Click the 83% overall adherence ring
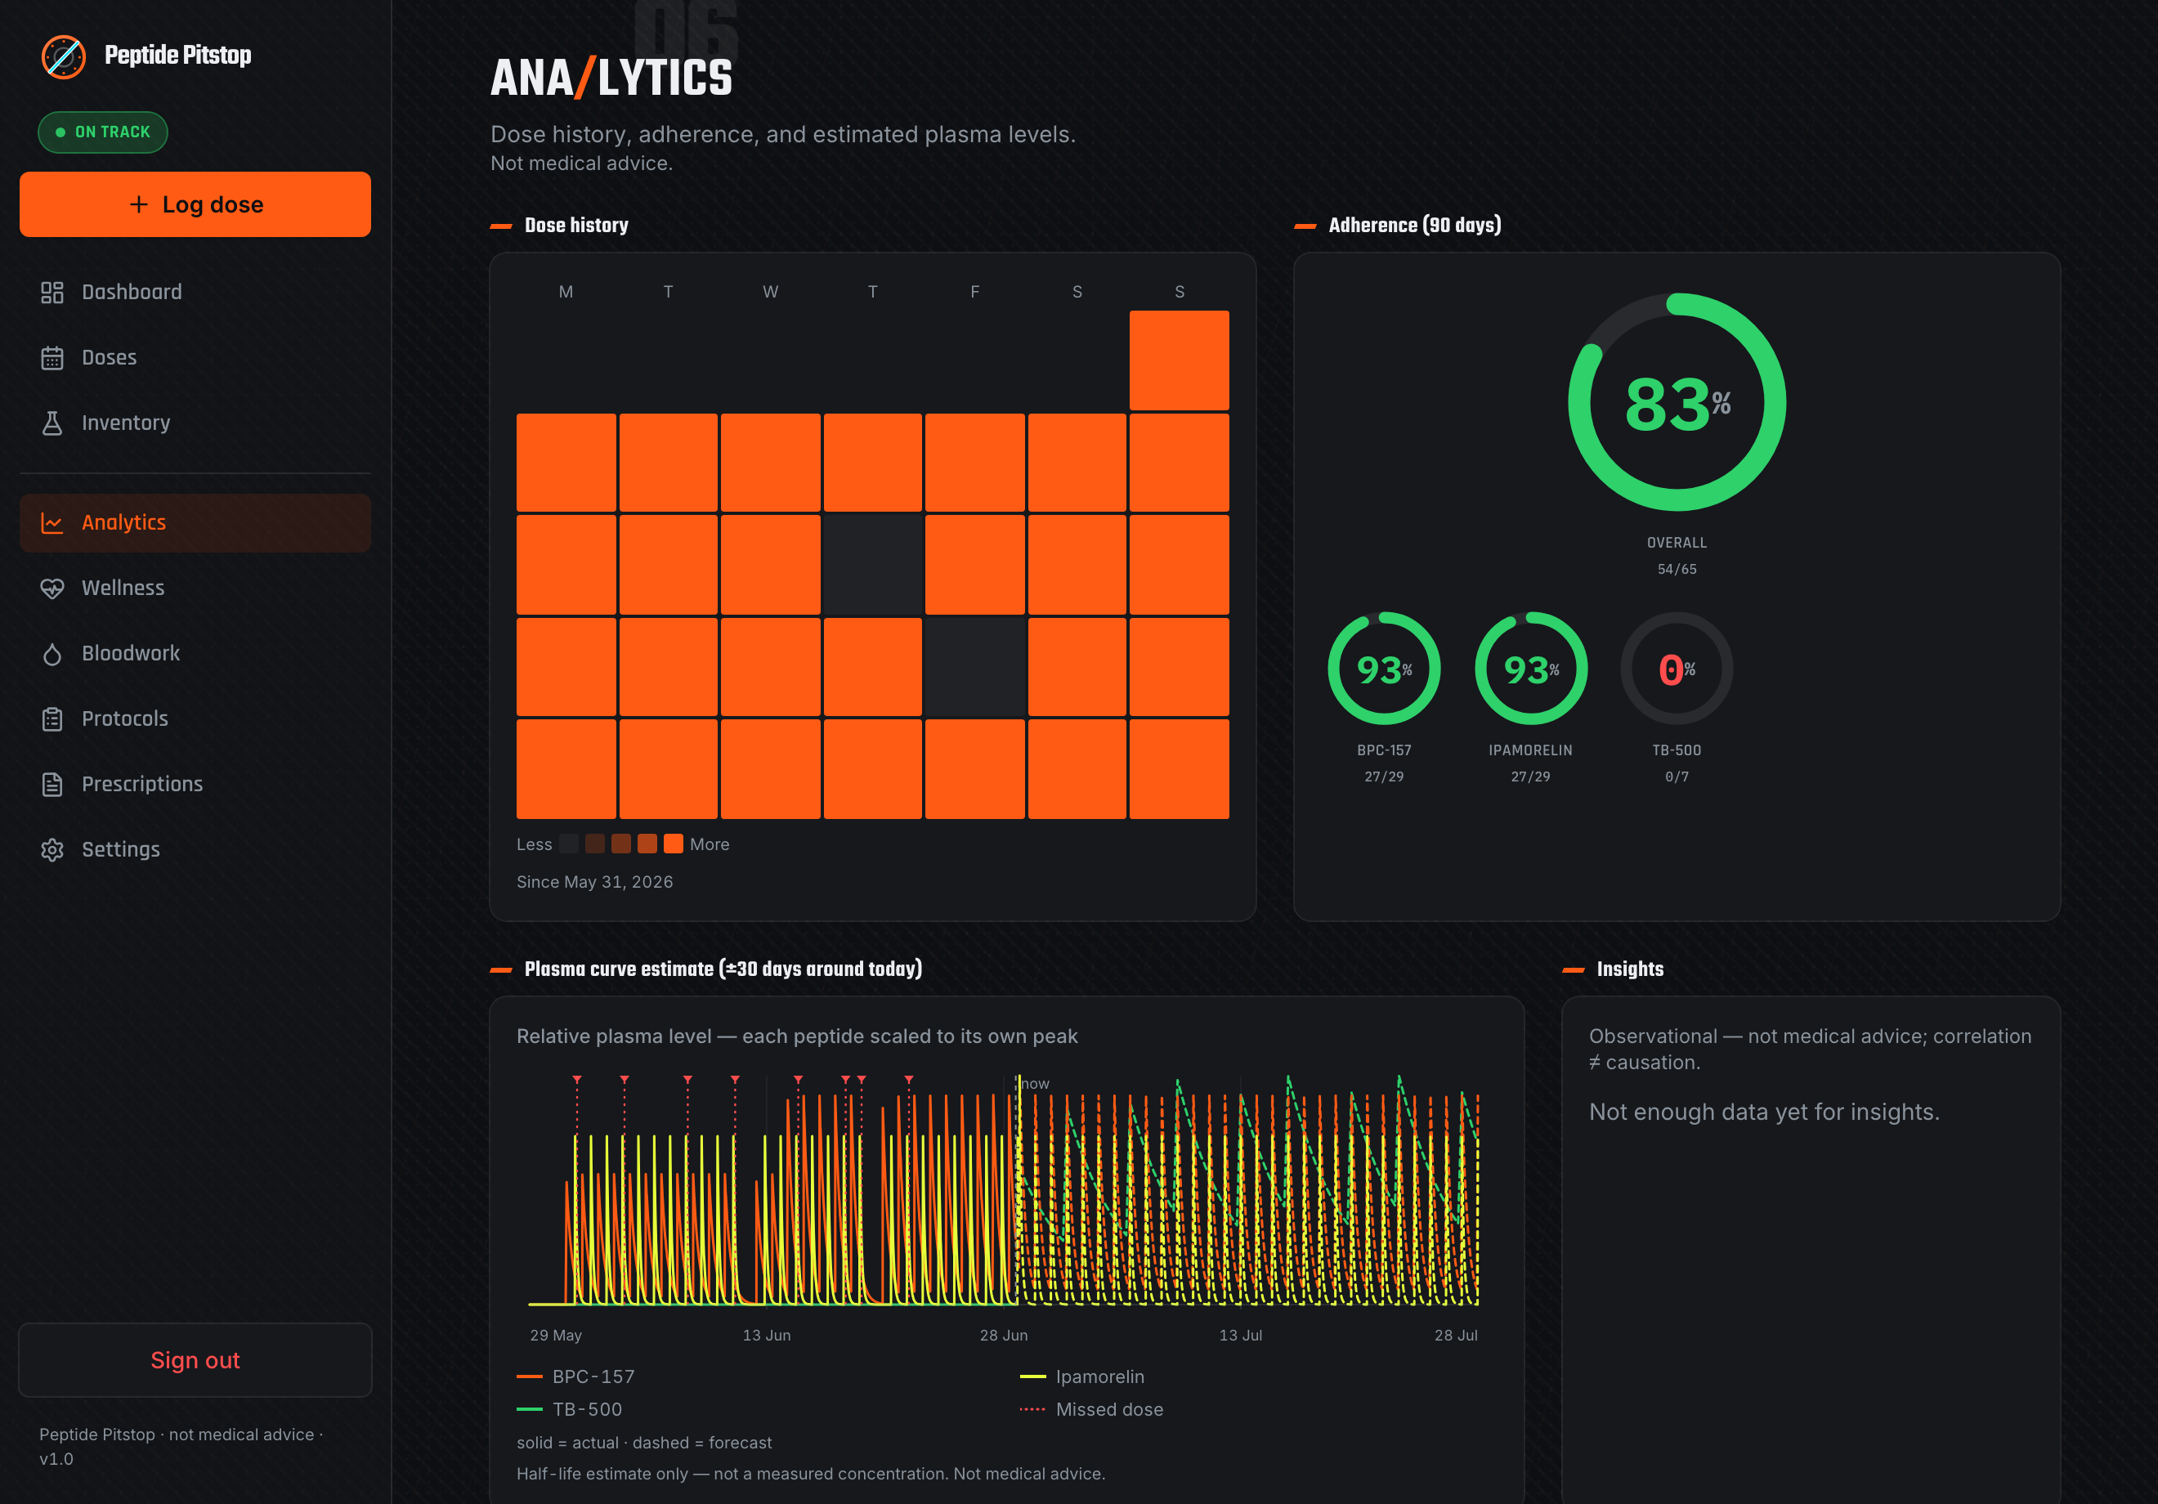This screenshot has height=1504, width=2158. click(1677, 402)
